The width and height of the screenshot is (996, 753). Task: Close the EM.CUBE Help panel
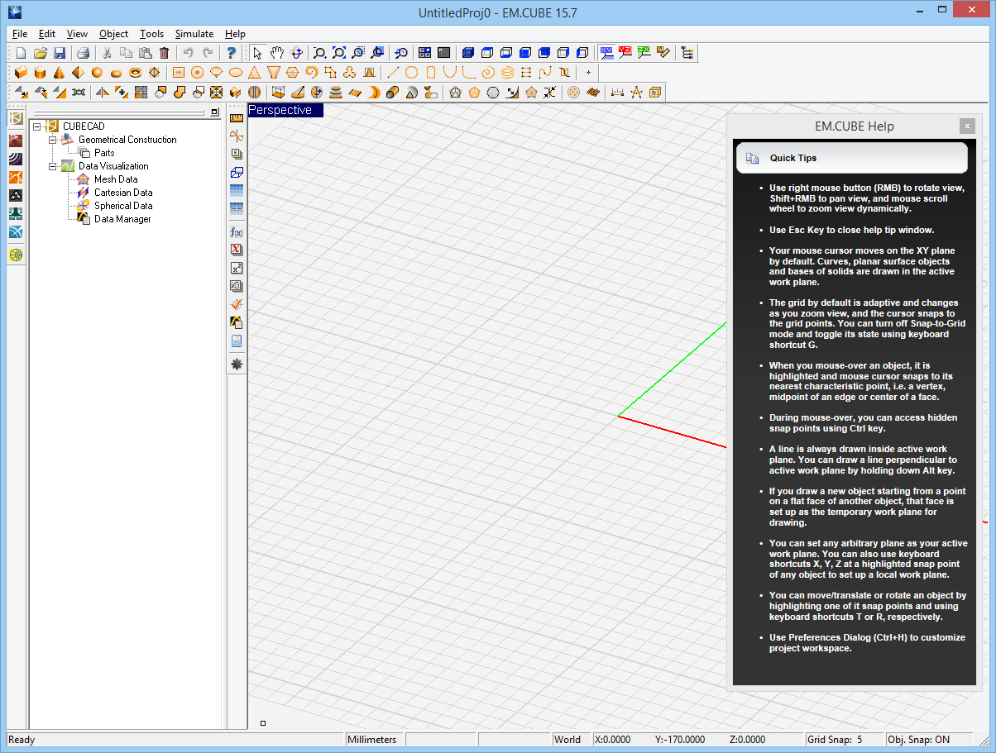967,126
